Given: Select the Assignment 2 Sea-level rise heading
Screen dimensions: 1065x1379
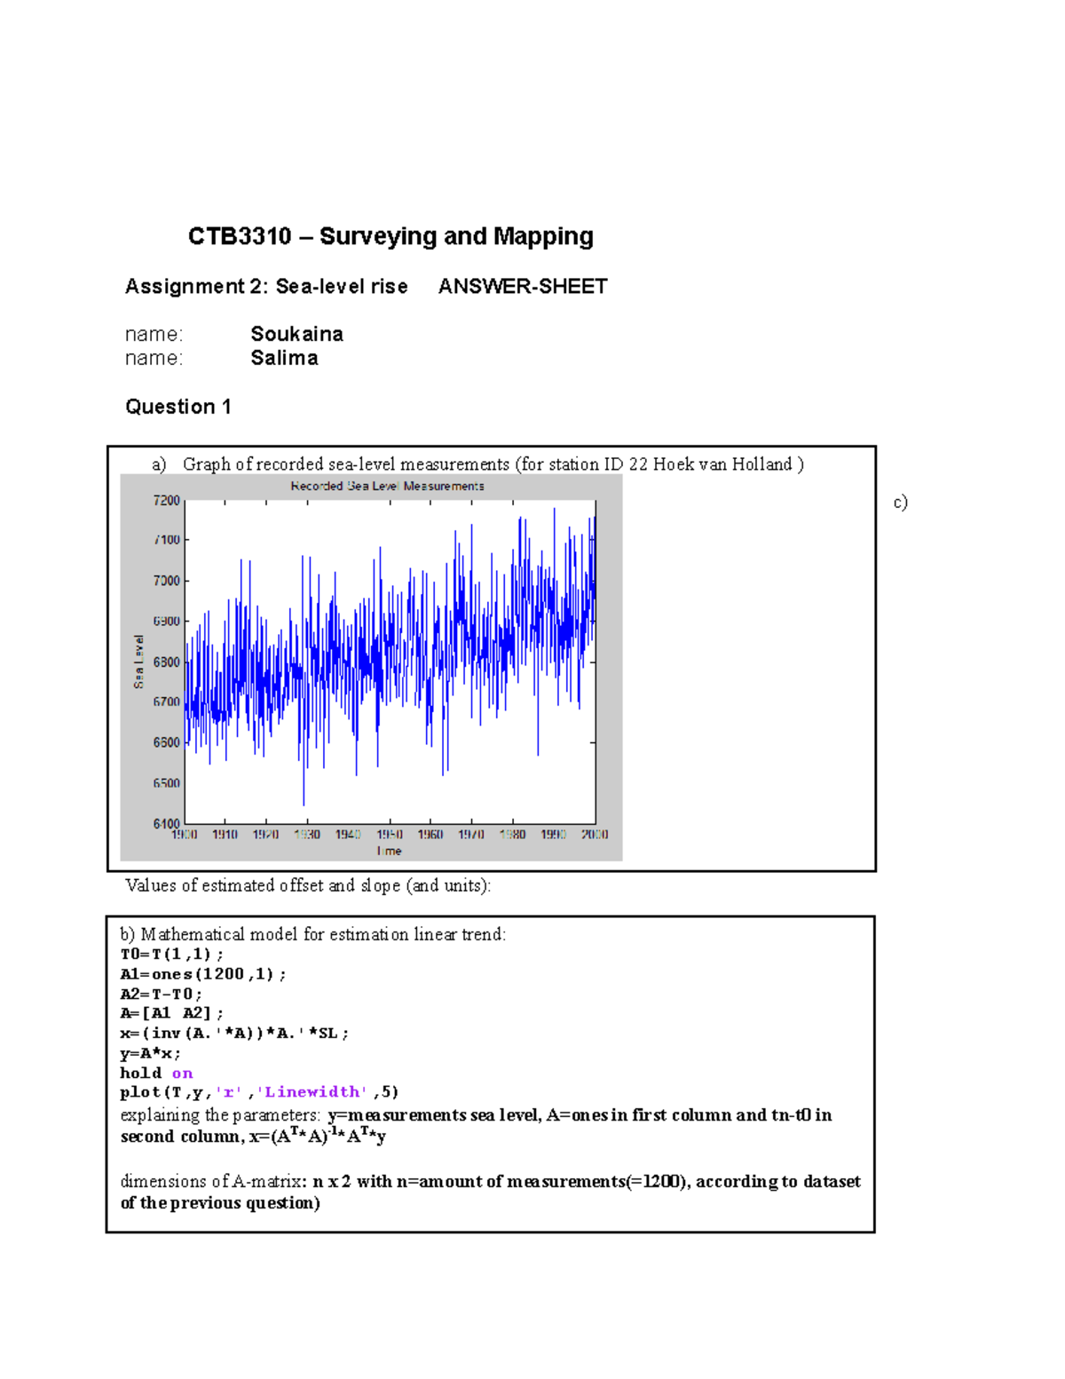Looking at the screenshot, I should pos(265,286).
